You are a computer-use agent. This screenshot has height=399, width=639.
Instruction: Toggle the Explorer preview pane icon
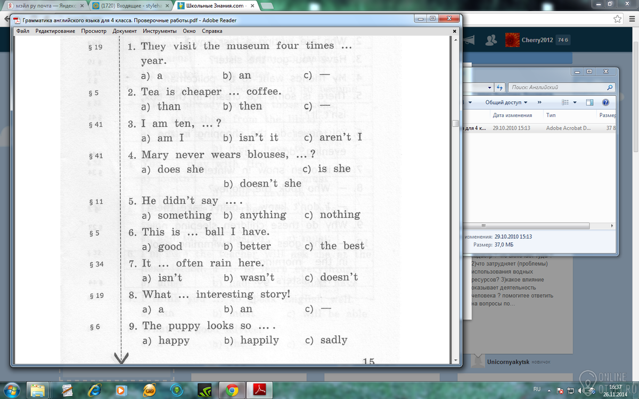click(x=590, y=102)
